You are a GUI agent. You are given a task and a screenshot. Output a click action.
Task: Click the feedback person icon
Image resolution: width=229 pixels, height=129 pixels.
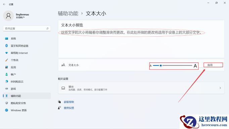(x=59, y=108)
